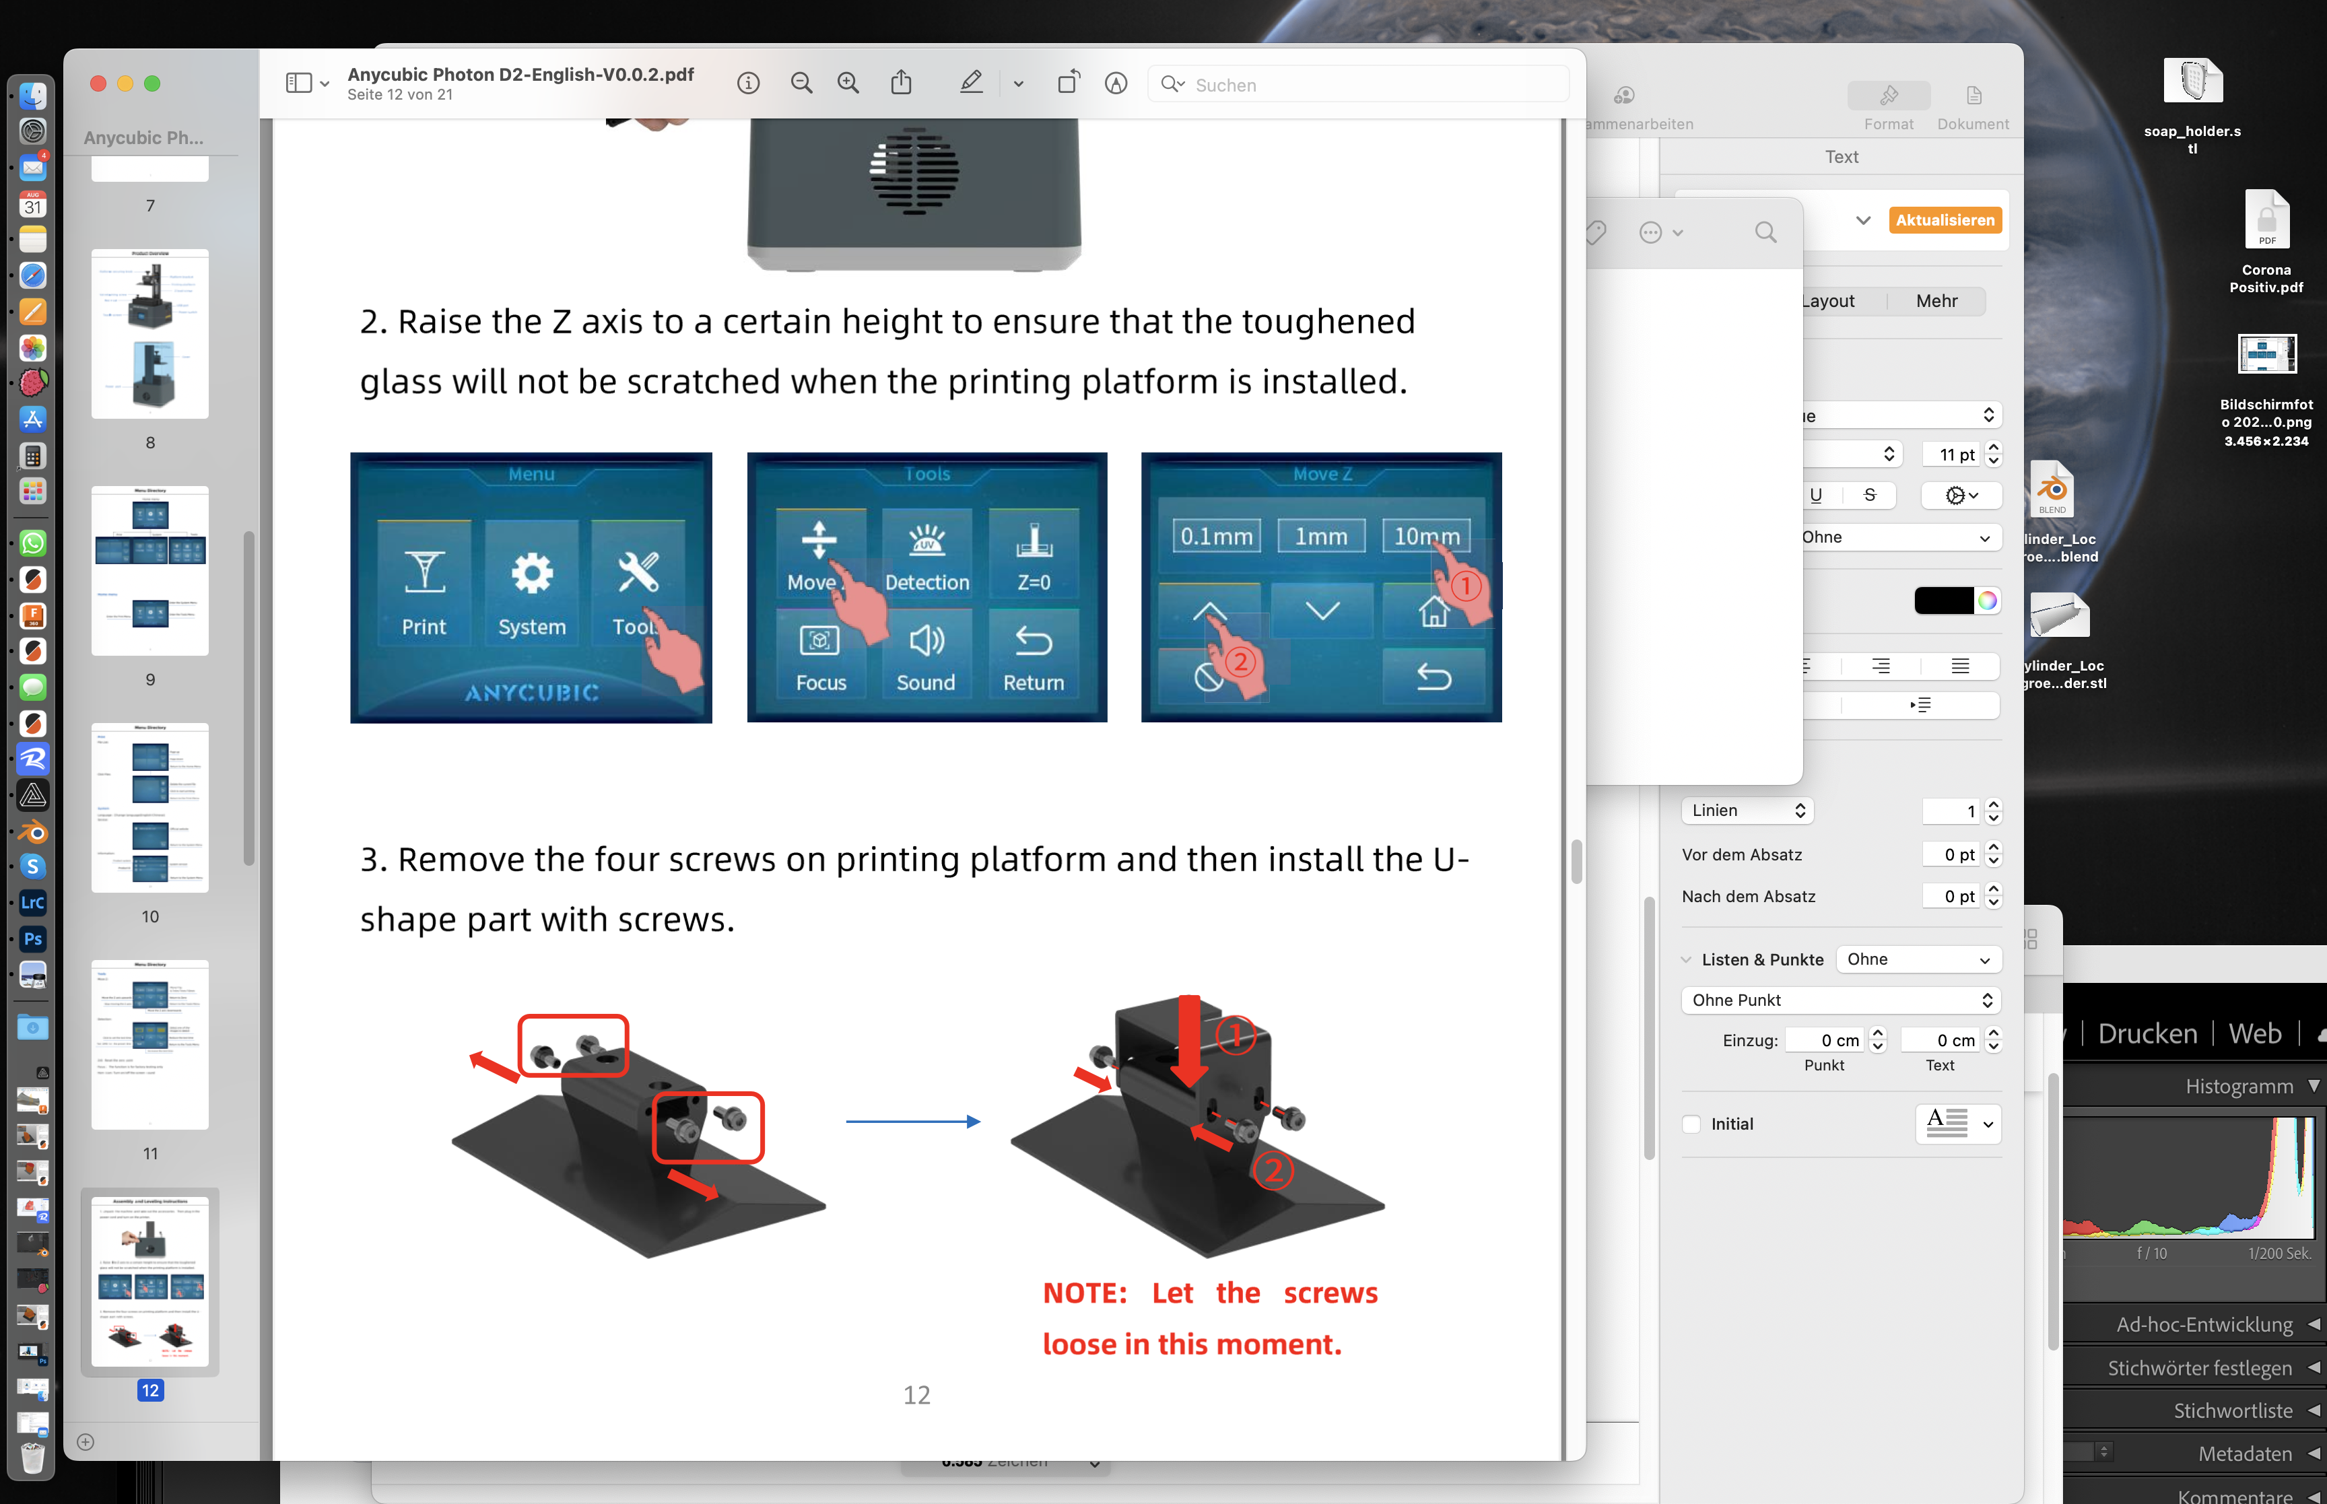
Task: Toggle the sidebar view button
Action: (299, 84)
